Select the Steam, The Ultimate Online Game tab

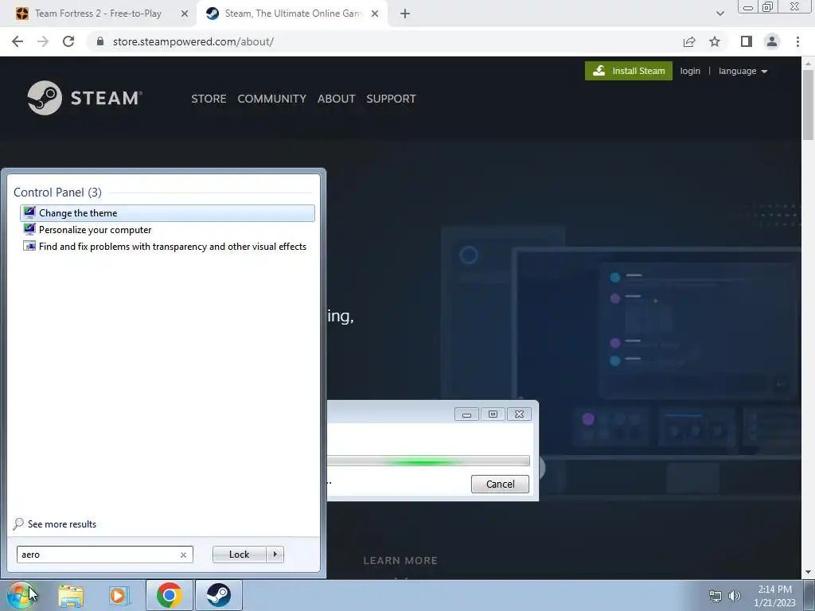291,14
